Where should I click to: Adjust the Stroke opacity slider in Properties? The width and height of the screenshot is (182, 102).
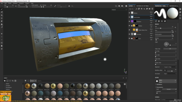(164, 36)
